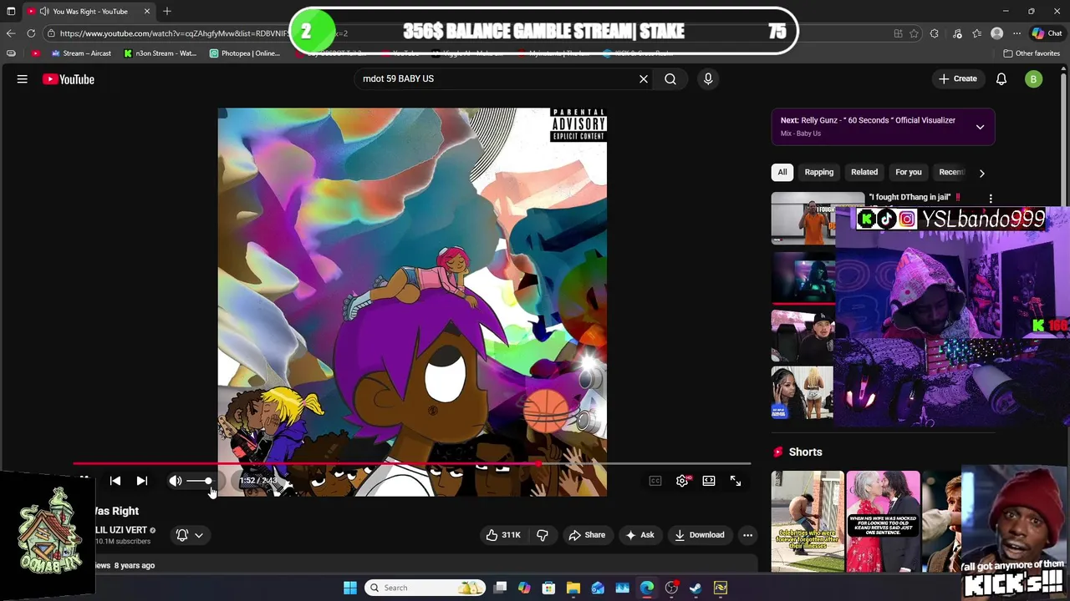
Task: Open the Windows Start menu
Action: click(x=350, y=588)
